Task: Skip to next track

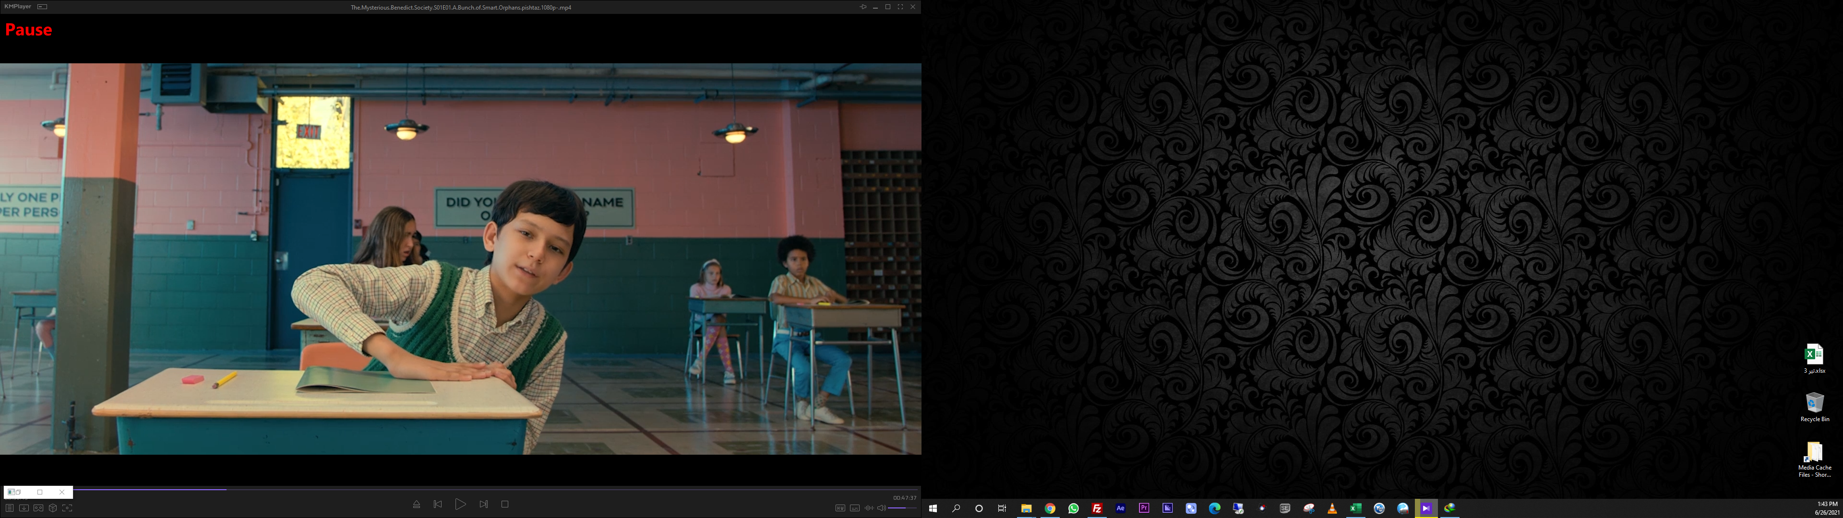Action: (x=484, y=505)
